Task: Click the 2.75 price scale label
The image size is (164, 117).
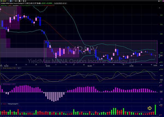Action: click(161, 43)
